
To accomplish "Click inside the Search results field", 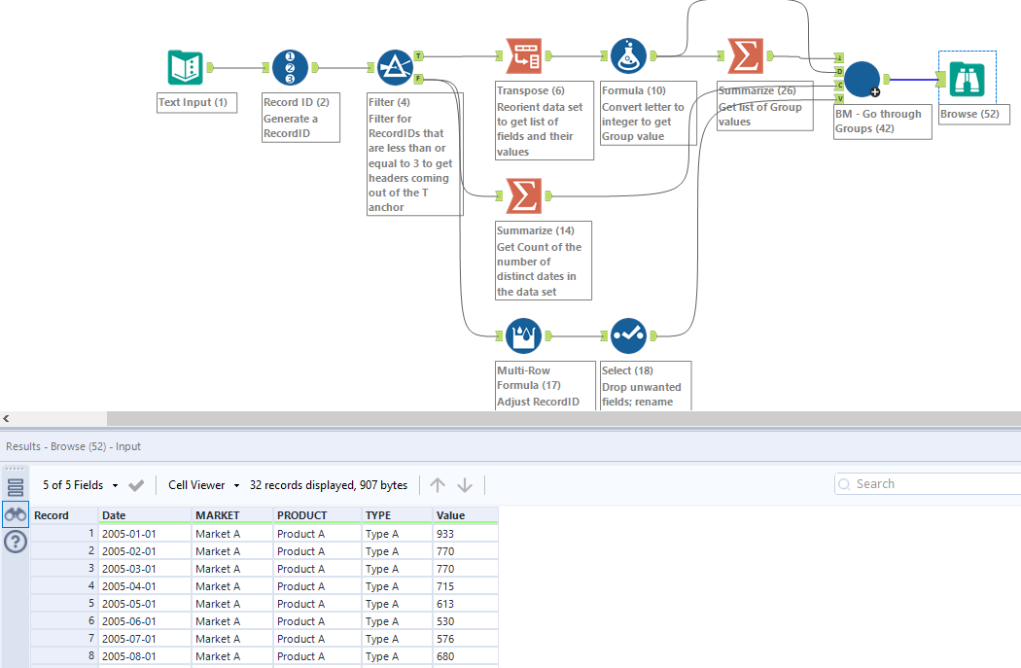I will click(924, 483).
